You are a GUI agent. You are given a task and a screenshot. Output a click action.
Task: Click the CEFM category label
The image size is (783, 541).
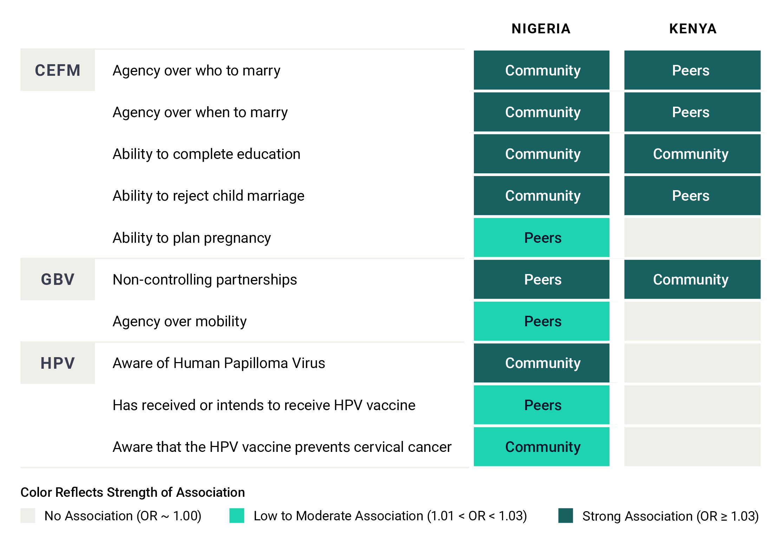pos(58,70)
